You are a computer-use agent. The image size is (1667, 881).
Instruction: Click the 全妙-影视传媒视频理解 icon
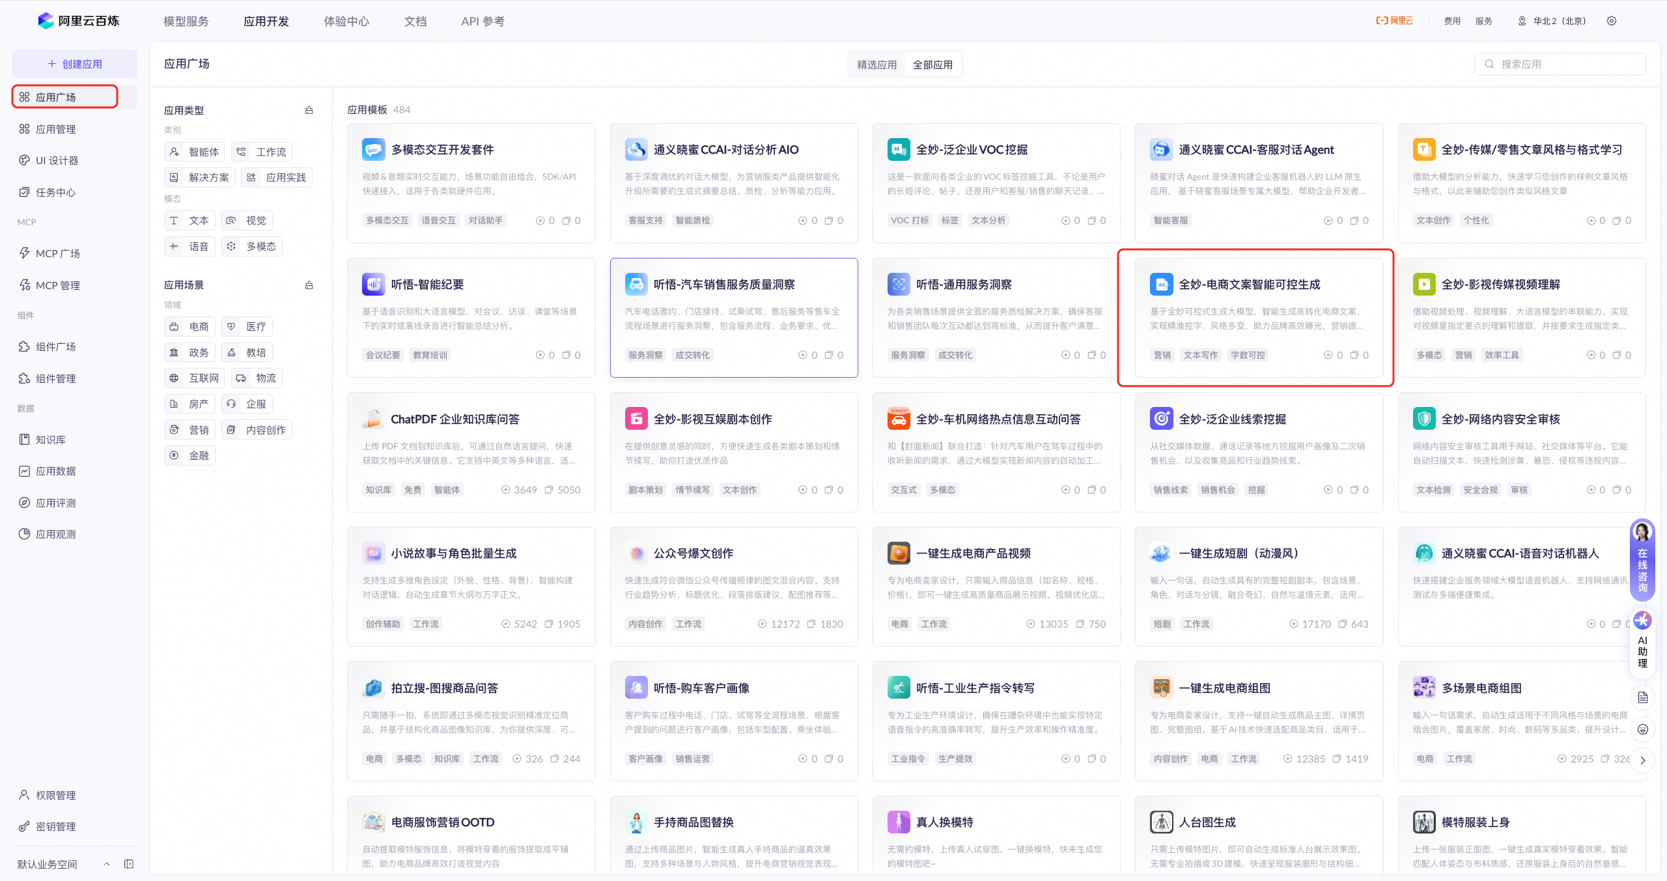[1424, 285]
